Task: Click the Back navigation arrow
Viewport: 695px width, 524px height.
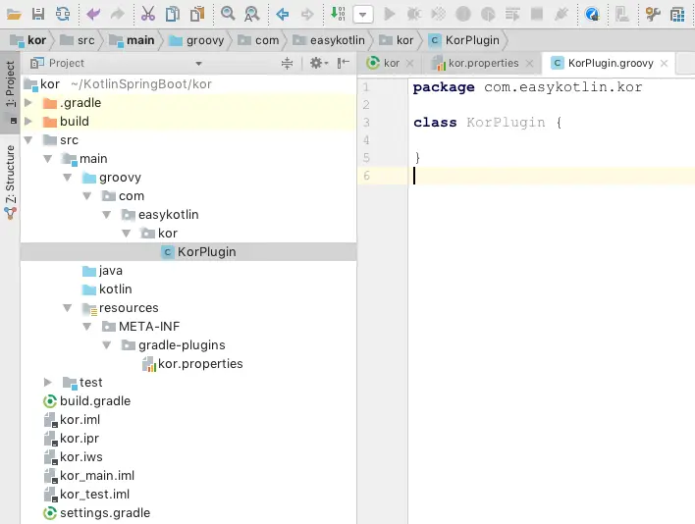Action: 283,14
